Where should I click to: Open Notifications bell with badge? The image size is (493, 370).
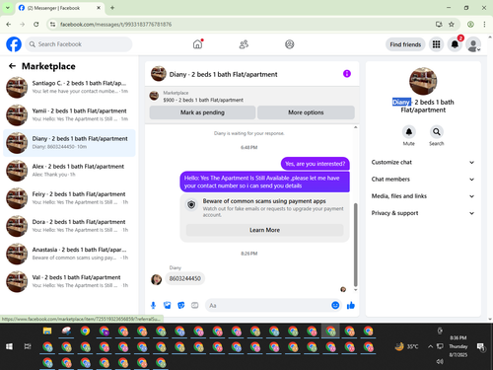[455, 44]
